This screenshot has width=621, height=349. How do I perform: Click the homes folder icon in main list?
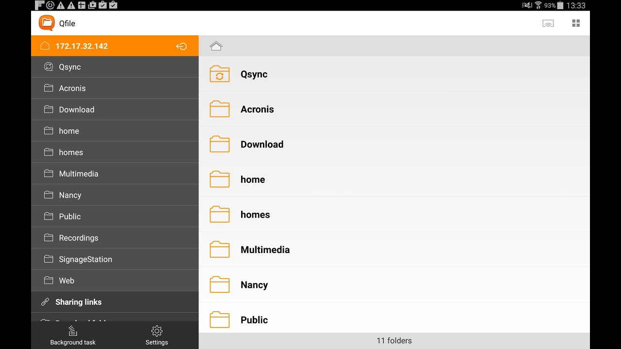[220, 215]
